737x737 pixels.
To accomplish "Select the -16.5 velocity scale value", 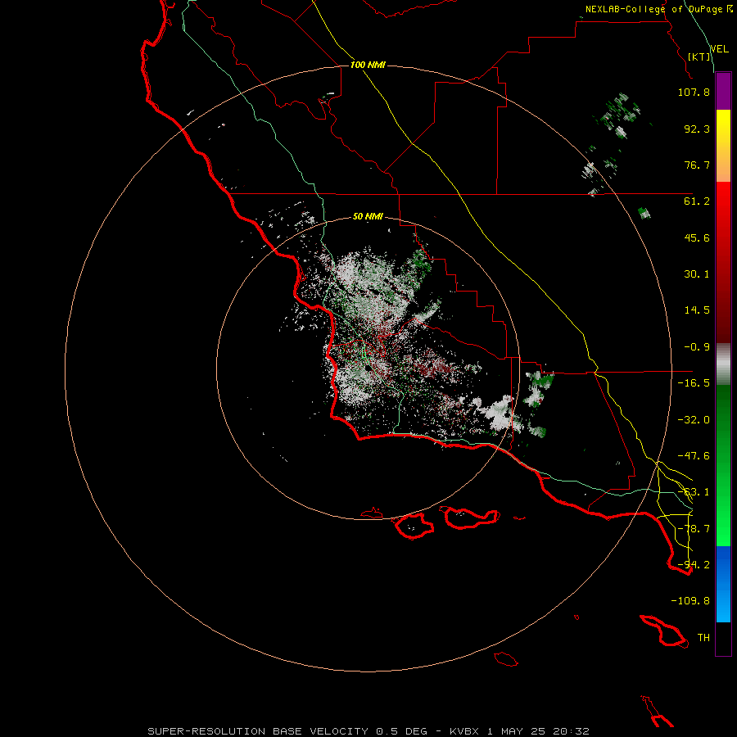I will coord(694,383).
